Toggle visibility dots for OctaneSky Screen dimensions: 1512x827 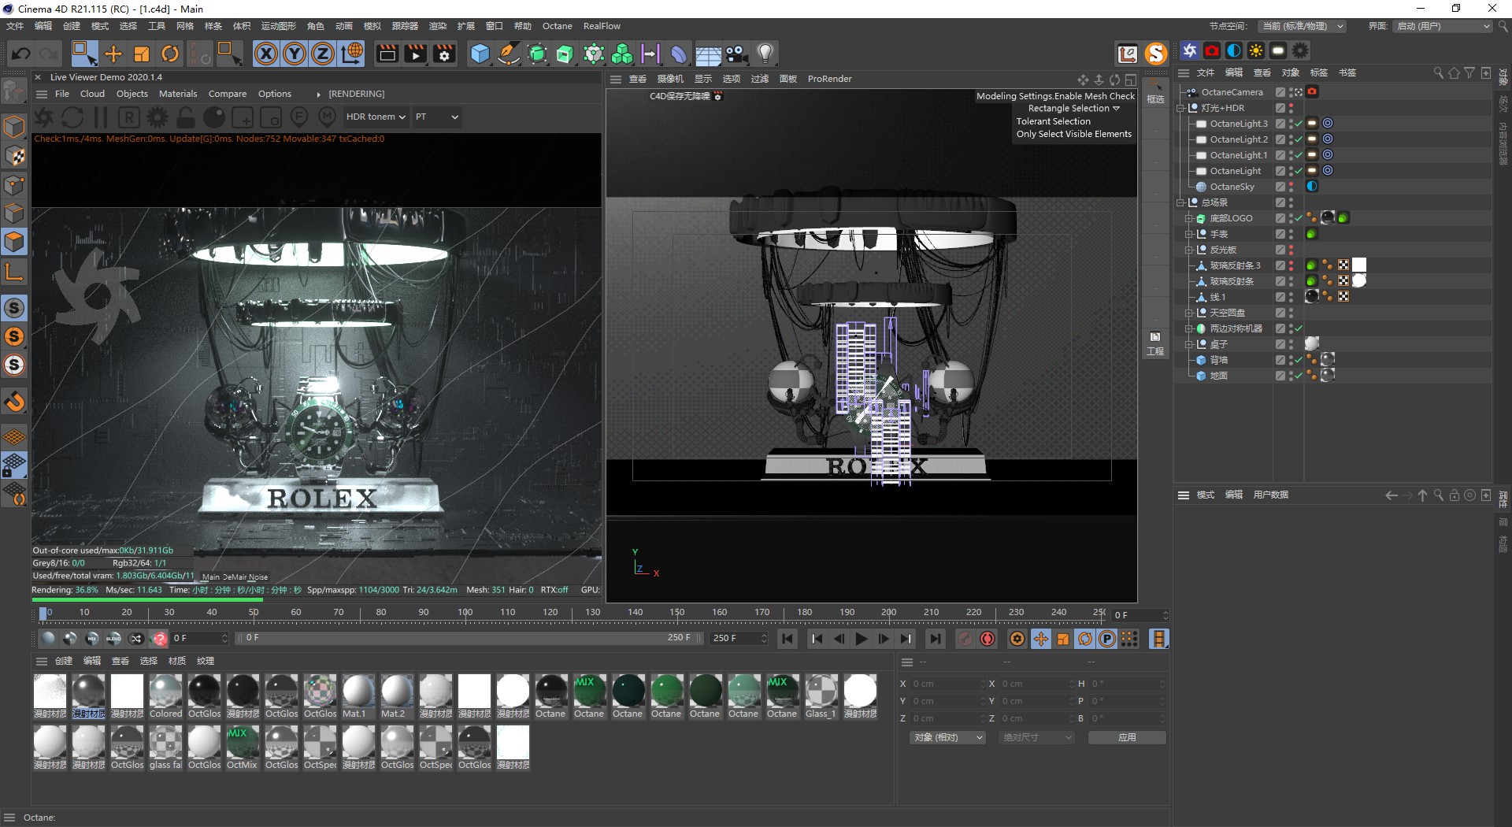pyautogui.click(x=1291, y=187)
